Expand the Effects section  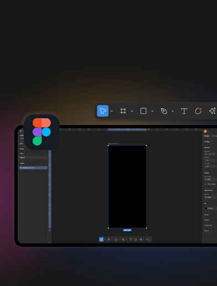click(x=207, y=220)
